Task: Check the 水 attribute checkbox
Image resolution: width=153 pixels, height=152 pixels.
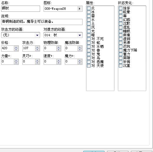Action: click(89, 20)
